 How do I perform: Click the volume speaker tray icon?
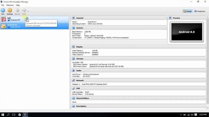tap(192, 115)
